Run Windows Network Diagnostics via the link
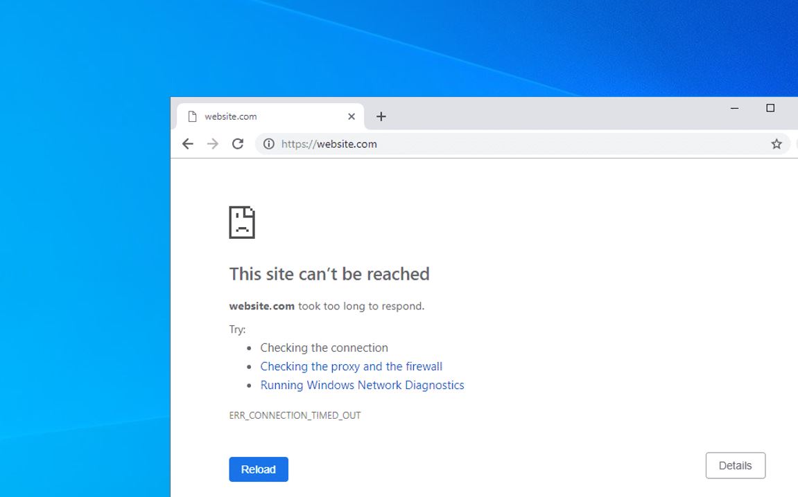Image resolution: width=798 pixels, height=497 pixels. (362, 385)
